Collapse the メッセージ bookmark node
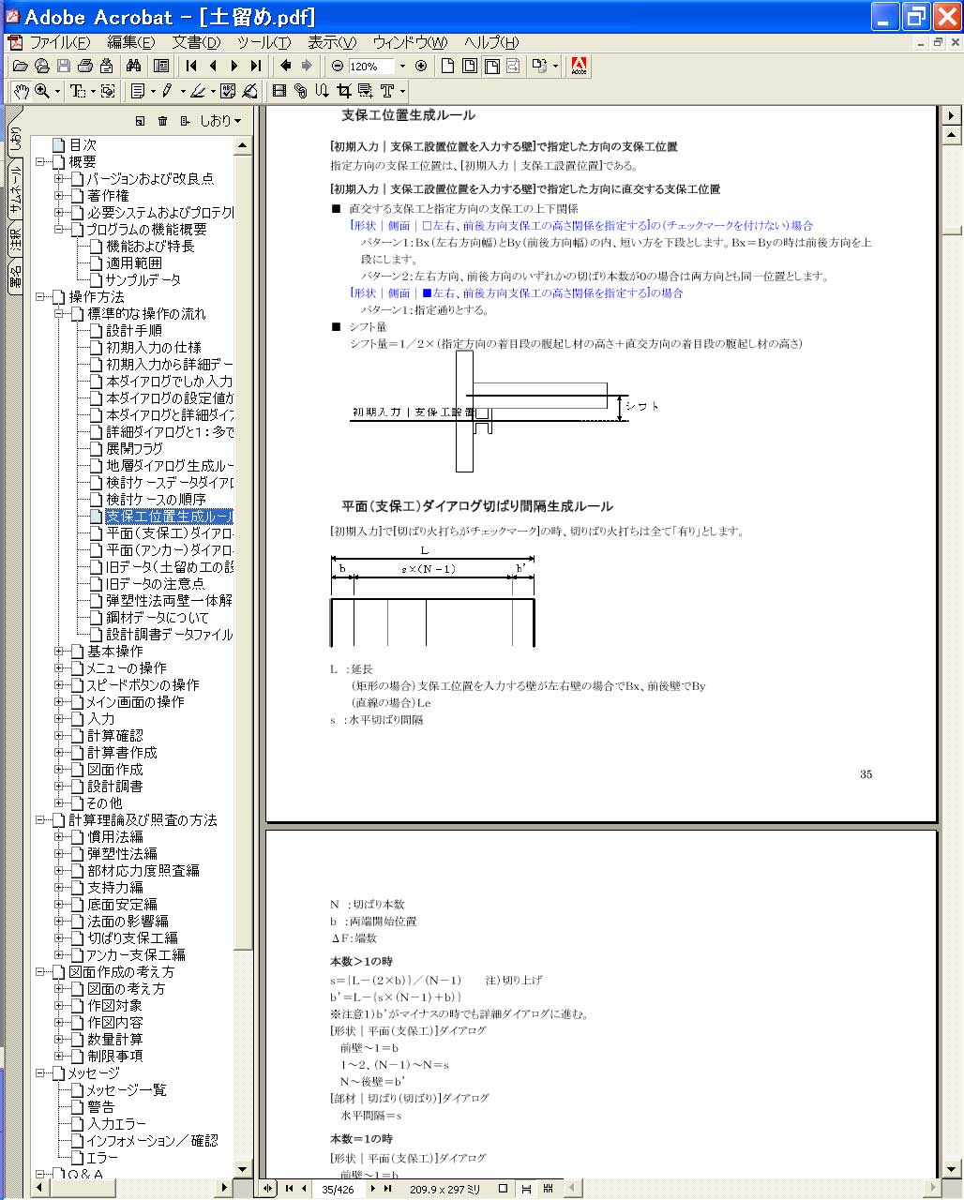 (x=41, y=1073)
